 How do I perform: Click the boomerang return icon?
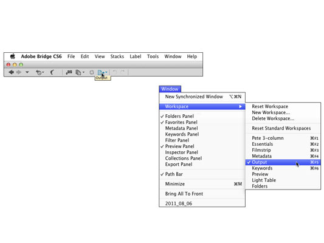52,72
